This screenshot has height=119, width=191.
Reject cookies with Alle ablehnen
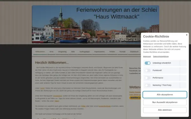pos(165,110)
